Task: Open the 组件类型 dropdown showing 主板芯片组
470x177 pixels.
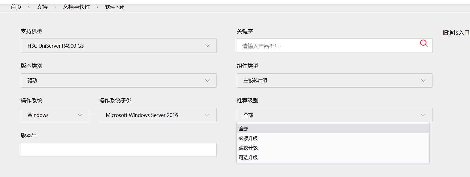Action: [334, 81]
